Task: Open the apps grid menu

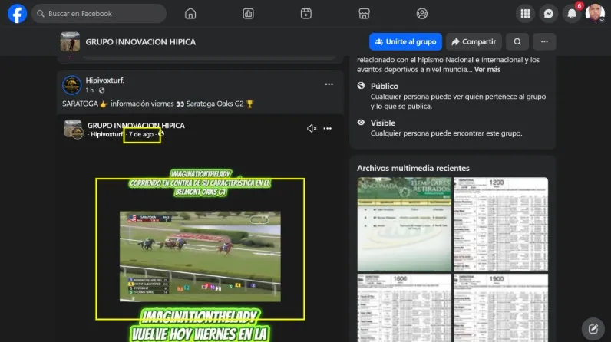Action: [525, 14]
